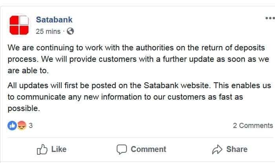Open the Satabank logo profile picture
Image resolution: width=275 pixels, height=163 pixels.
click(x=19, y=25)
